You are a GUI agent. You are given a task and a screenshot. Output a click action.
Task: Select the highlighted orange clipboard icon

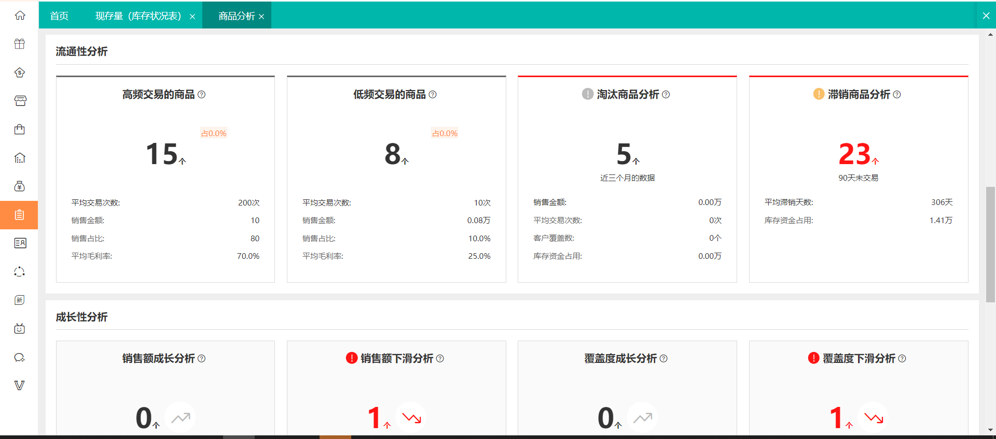point(20,215)
